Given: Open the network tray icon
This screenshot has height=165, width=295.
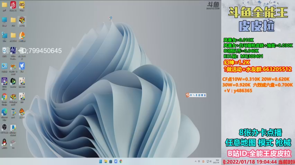Looking at the screenshot, I should click(x=208, y=161).
